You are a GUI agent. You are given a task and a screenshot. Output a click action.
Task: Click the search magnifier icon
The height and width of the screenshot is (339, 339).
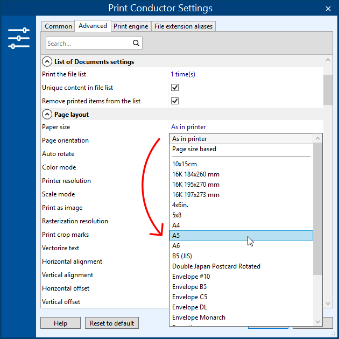136,43
